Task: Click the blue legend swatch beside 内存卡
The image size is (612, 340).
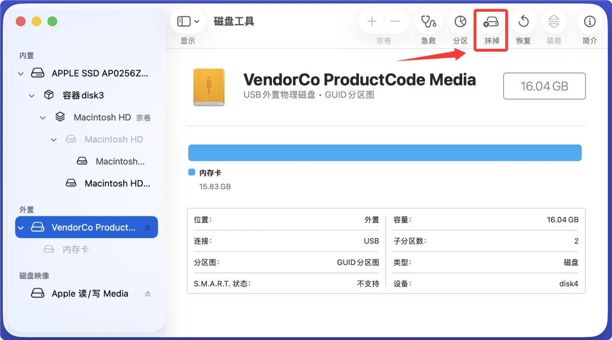Action: pyautogui.click(x=191, y=172)
